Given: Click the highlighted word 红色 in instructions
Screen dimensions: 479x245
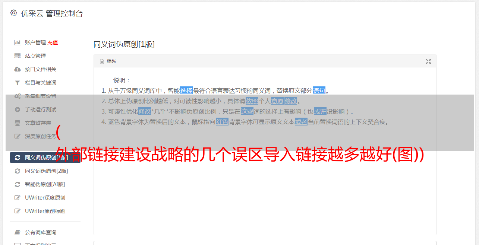Looking at the screenshot, I should point(222,122).
